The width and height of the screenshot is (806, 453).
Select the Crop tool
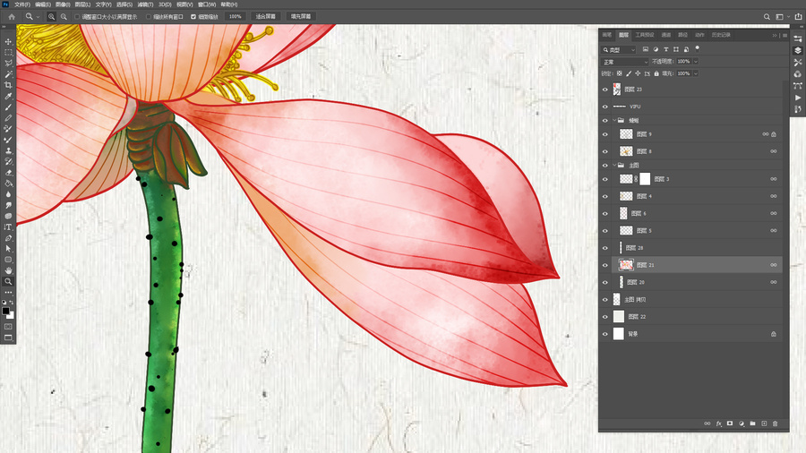tap(8, 85)
